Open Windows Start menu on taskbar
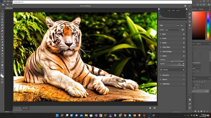 57,115
